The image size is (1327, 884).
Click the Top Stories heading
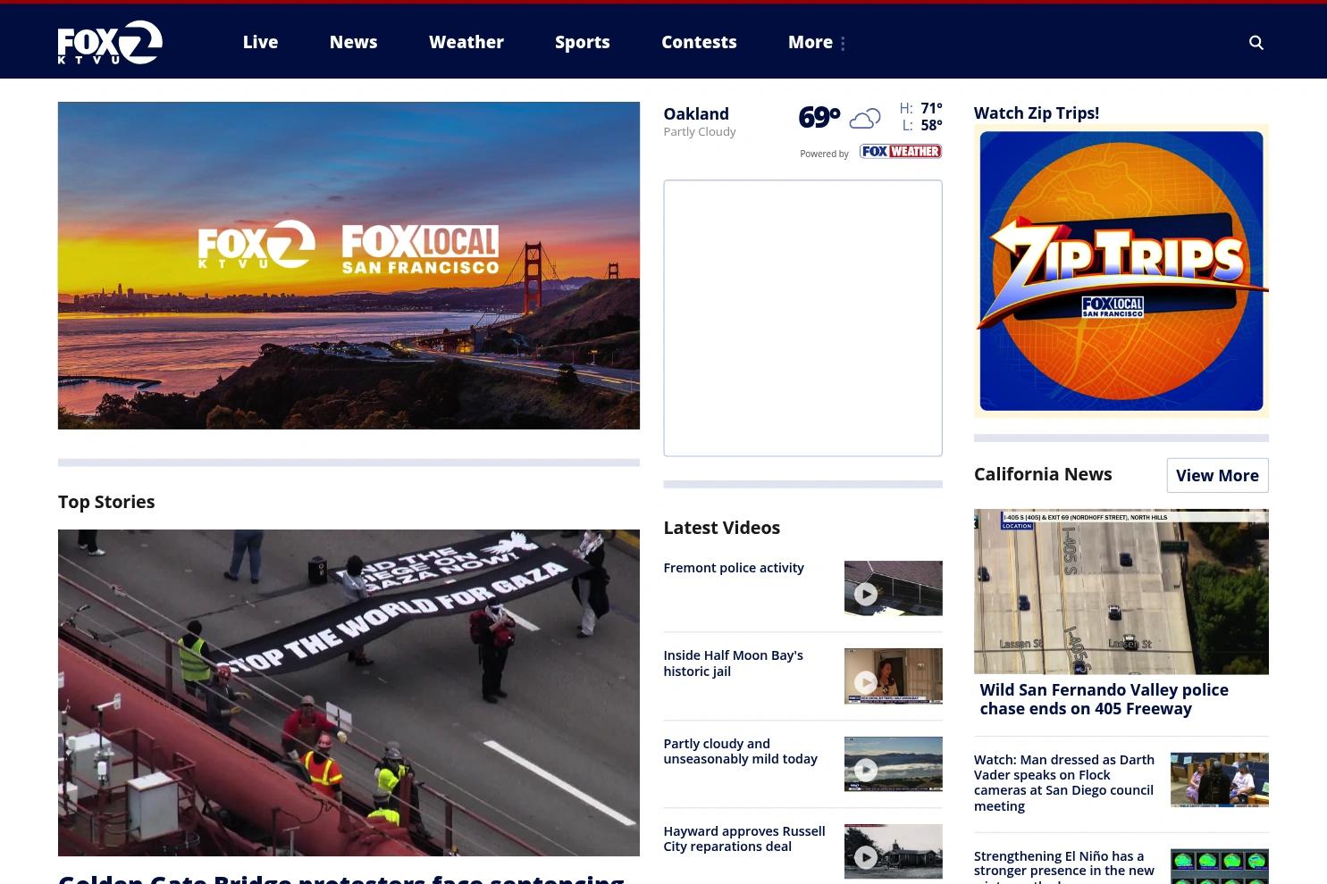[106, 502]
